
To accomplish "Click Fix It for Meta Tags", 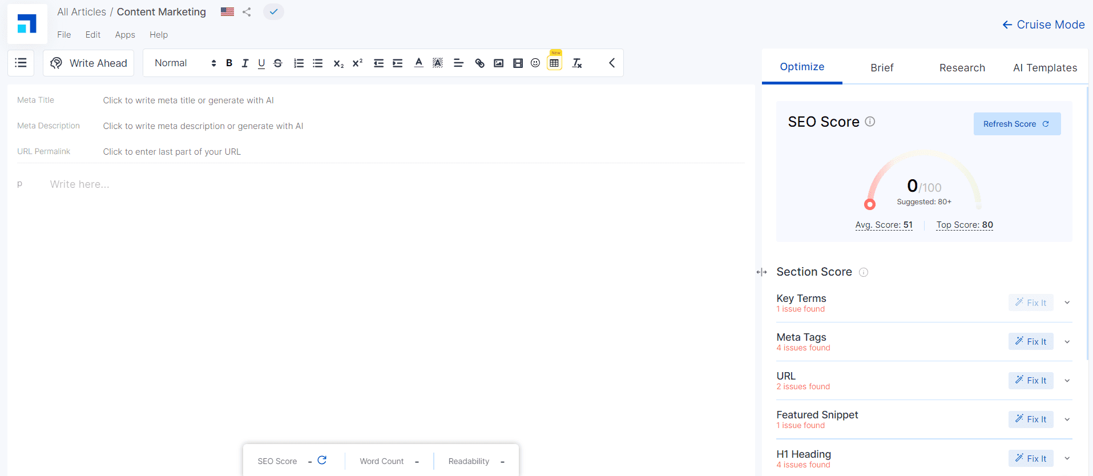I will click(1031, 341).
